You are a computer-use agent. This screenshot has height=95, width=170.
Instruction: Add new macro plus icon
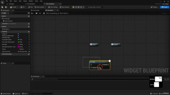coord(29,27)
